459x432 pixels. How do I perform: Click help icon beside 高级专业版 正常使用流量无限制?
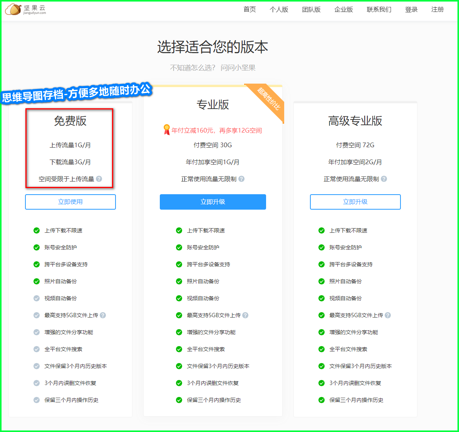coord(384,179)
